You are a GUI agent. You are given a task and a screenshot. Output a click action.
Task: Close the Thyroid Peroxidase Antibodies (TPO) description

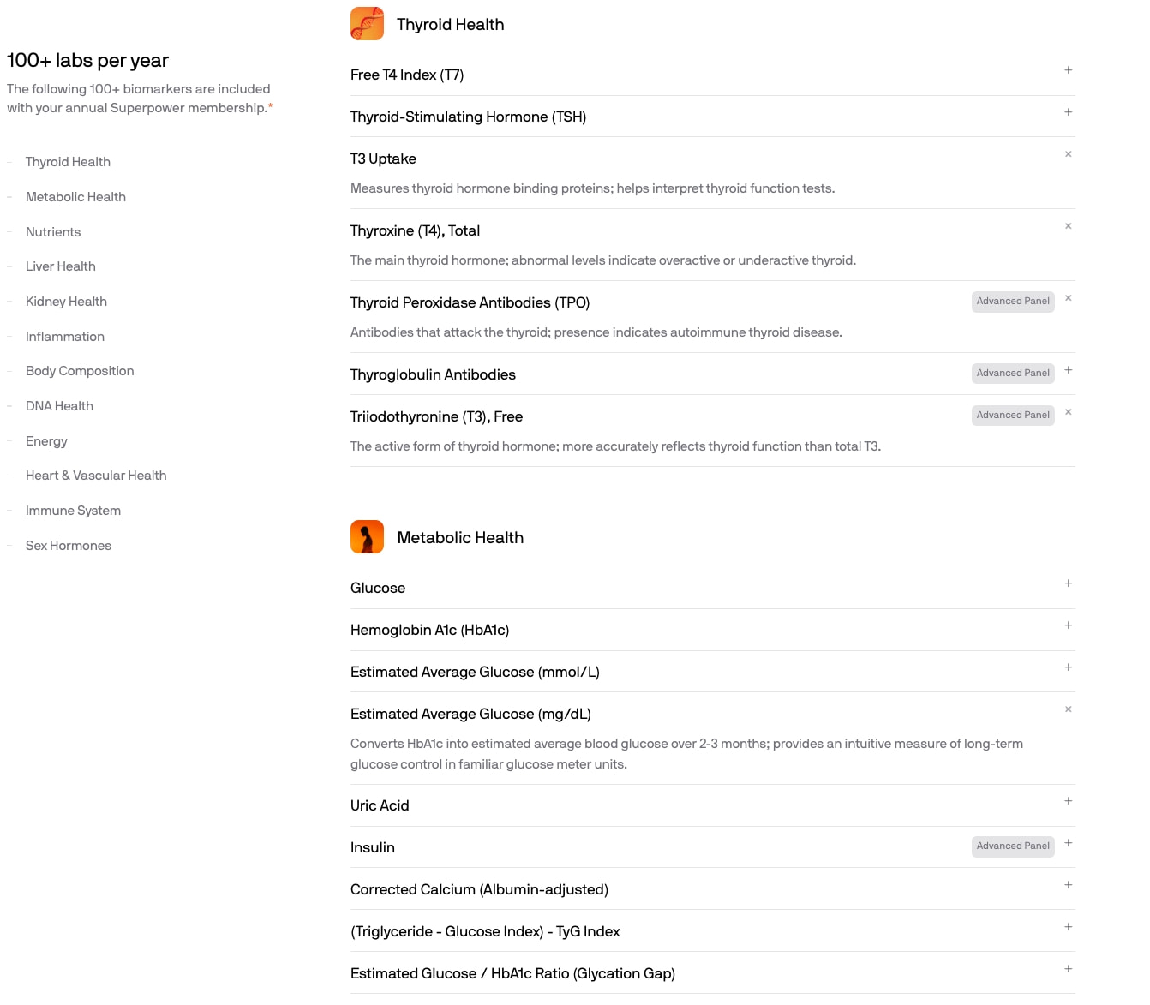[1068, 298]
